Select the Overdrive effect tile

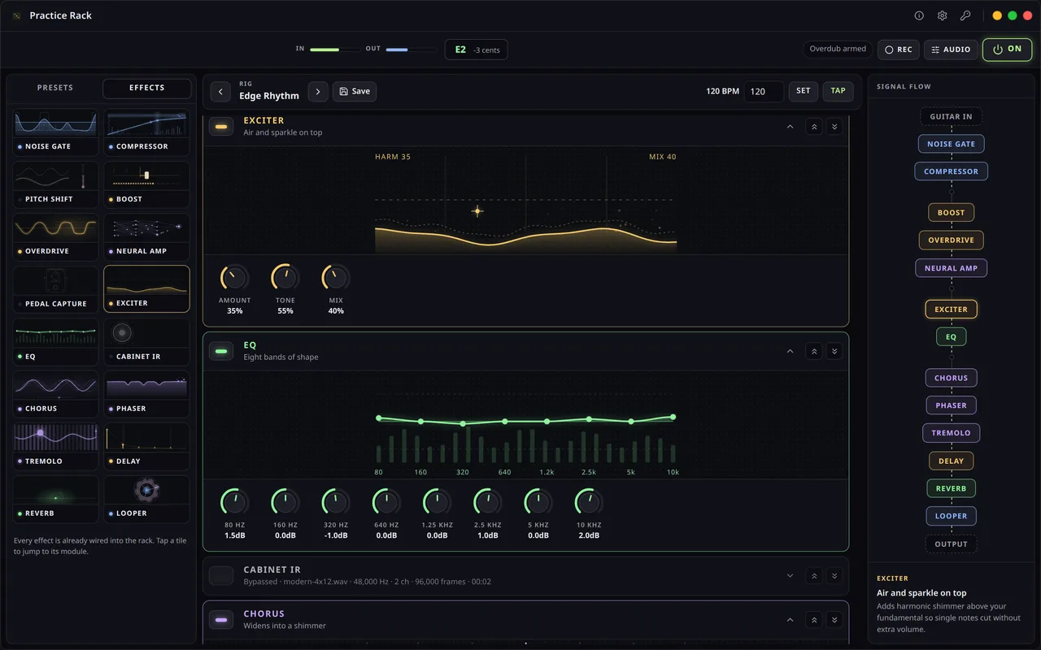click(x=55, y=237)
